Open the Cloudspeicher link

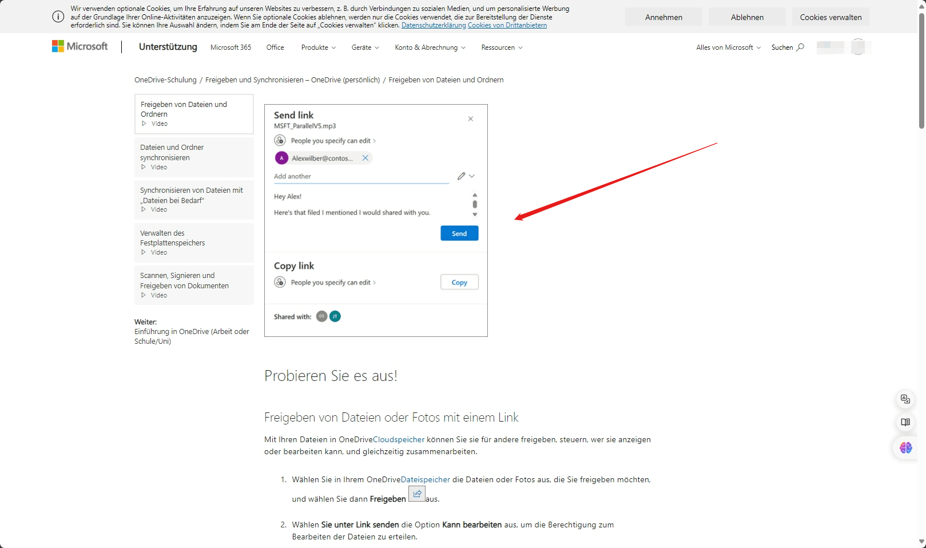(x=399, y=440)
